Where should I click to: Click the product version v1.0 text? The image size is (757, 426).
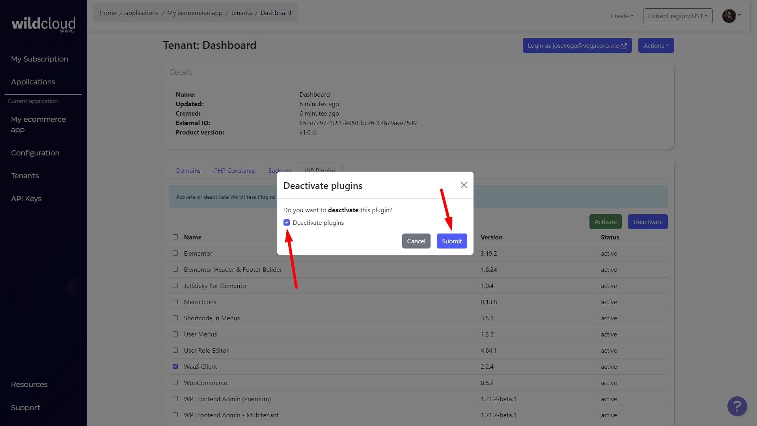click(305, 132)
